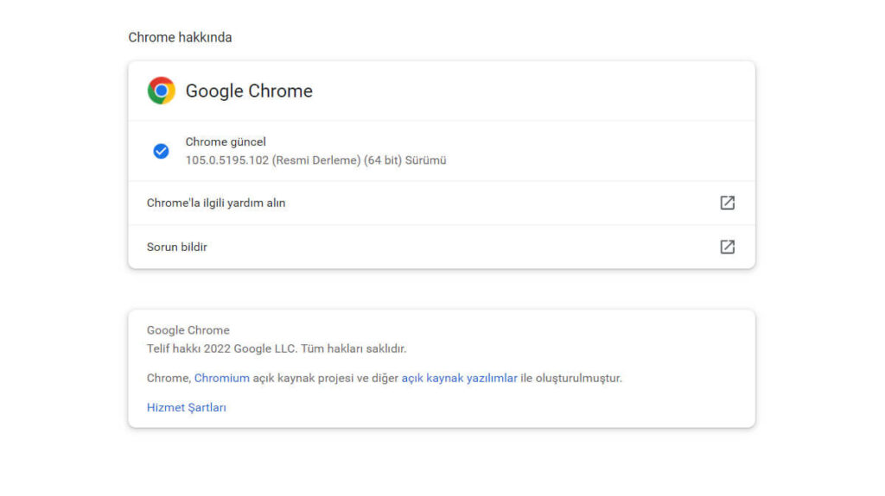Open external link icon for Chrome help
Viewport: 885px width, 496px height.
click(x=727, y=203)
